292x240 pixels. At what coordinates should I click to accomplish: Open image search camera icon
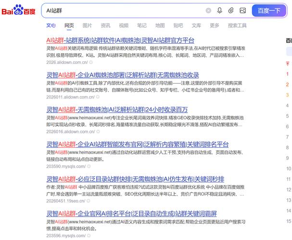point(242,11)
